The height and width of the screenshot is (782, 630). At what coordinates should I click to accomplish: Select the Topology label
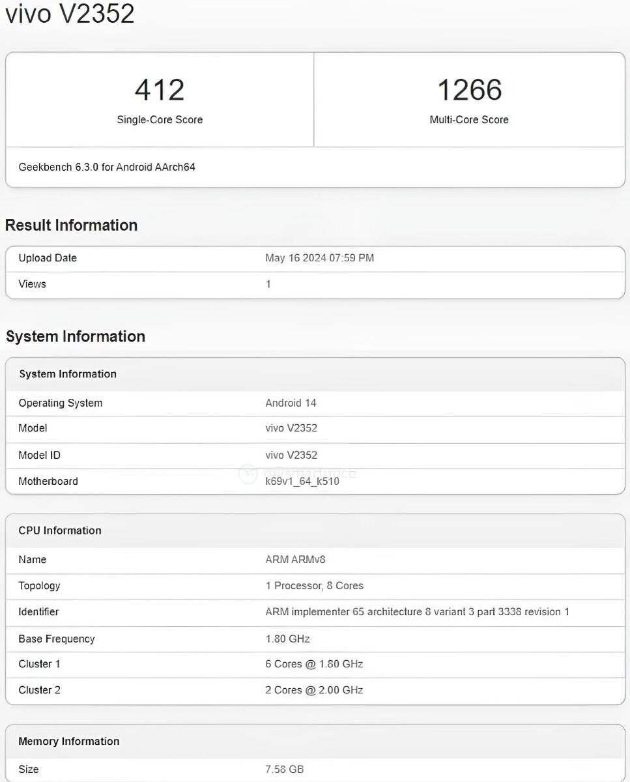tap(39, 586)
